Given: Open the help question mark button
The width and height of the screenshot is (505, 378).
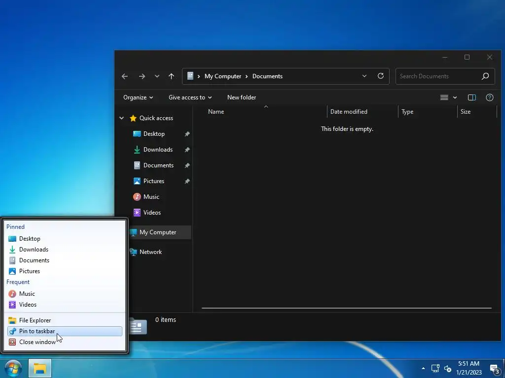Looking at the screenshot, I should (490, 97).
